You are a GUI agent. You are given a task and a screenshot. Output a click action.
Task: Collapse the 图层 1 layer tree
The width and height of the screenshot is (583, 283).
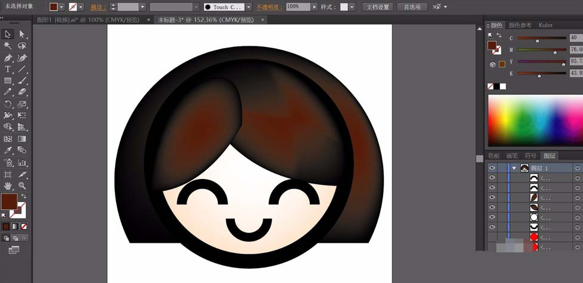point(514,169)
